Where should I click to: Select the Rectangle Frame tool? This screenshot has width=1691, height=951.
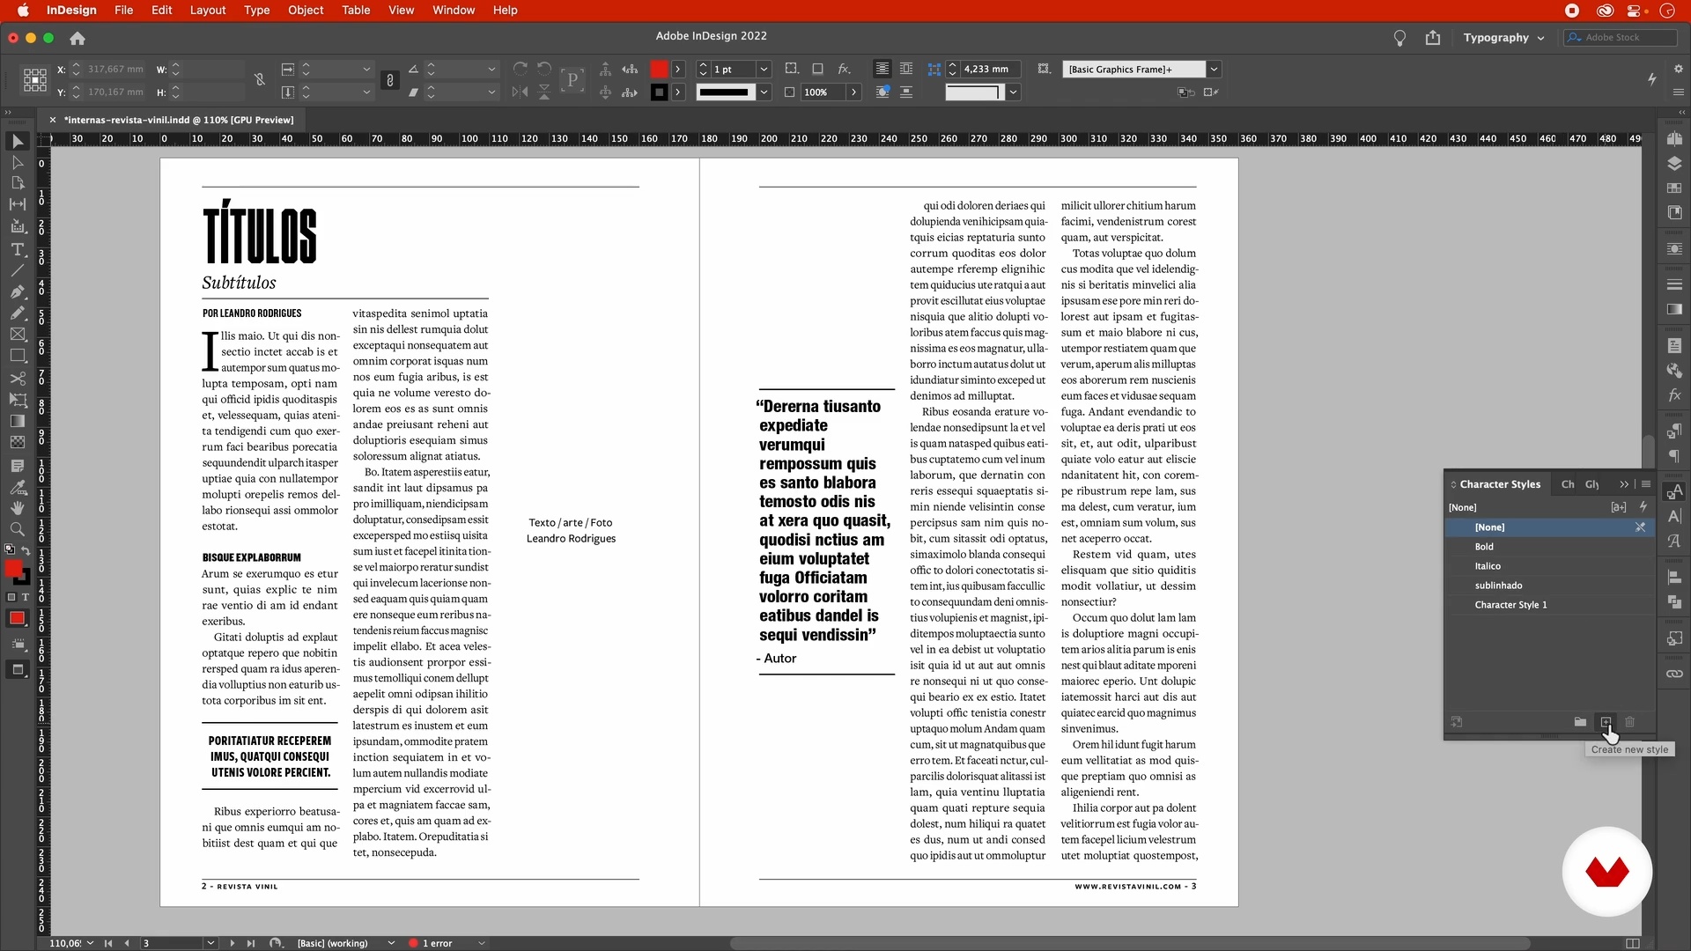click(18, 335)
